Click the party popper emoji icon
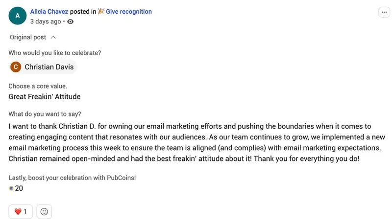392x224 pixels. 101,11
